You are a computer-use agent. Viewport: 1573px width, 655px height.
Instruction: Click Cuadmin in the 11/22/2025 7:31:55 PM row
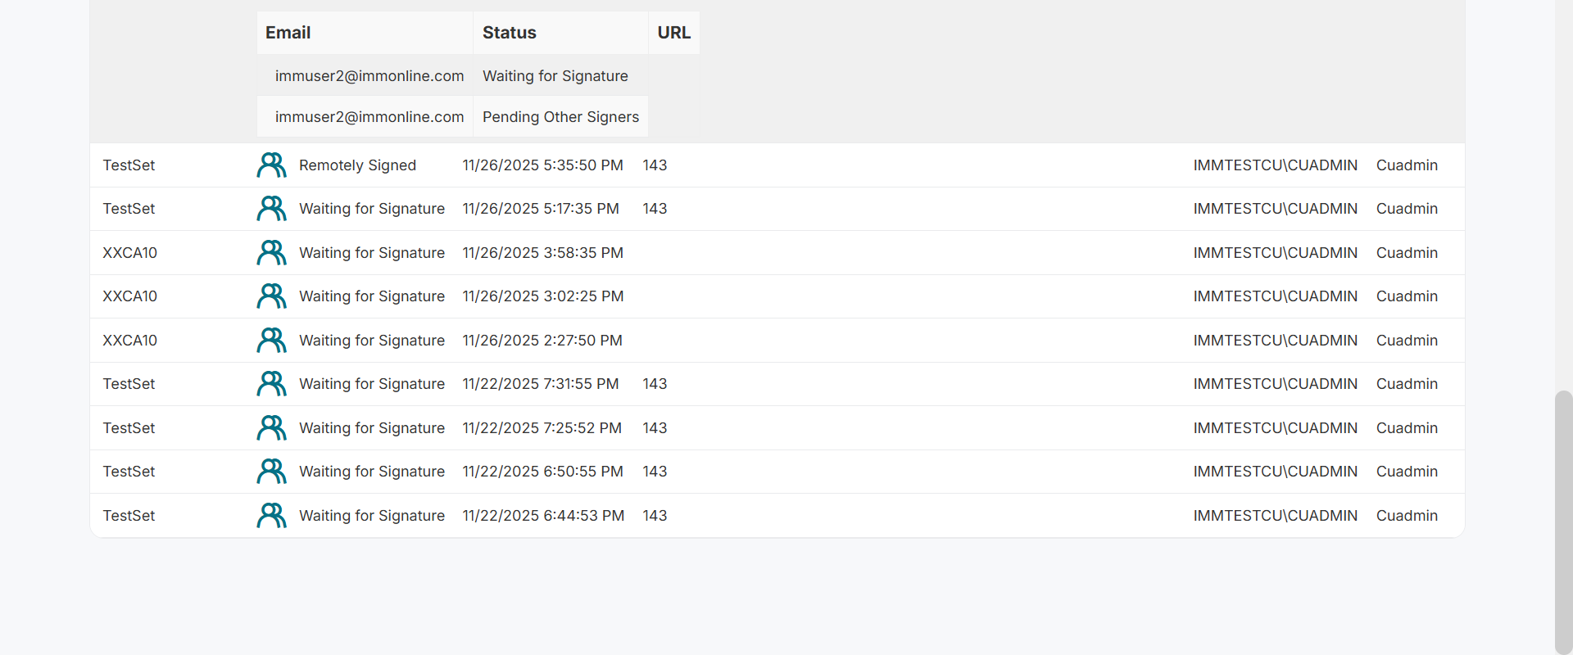[1407, 384]
